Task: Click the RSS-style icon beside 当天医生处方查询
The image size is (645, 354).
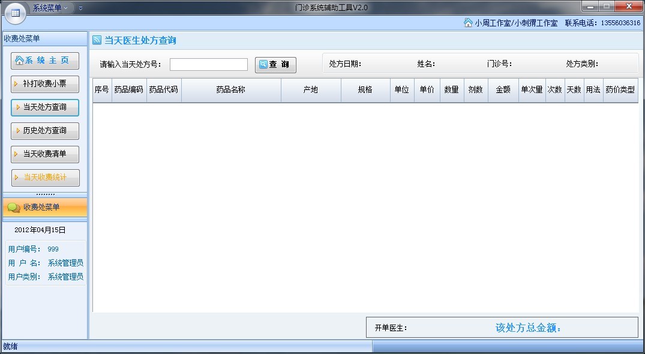Action: coord(97,40)
